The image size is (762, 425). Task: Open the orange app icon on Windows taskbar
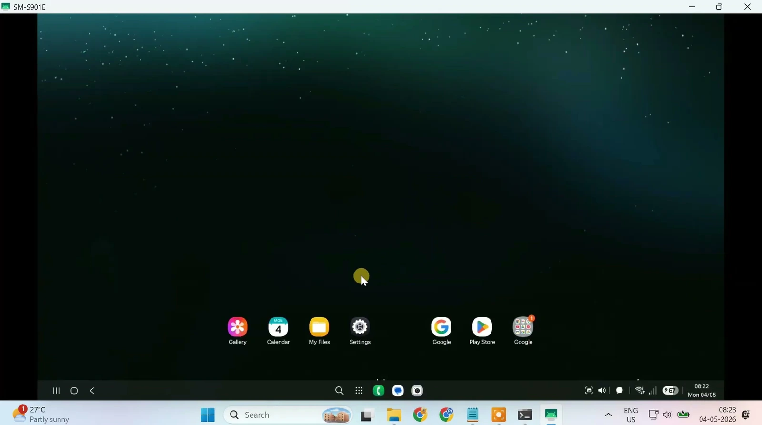coord(499,415)
